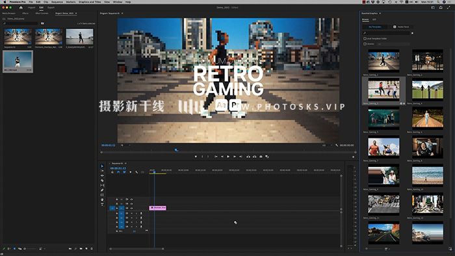Image resolution: width=455 pixels, height=256 pixels.
Task: Filter favorites with star icon in Essential Graphics
Action: (x=412, y=33)
